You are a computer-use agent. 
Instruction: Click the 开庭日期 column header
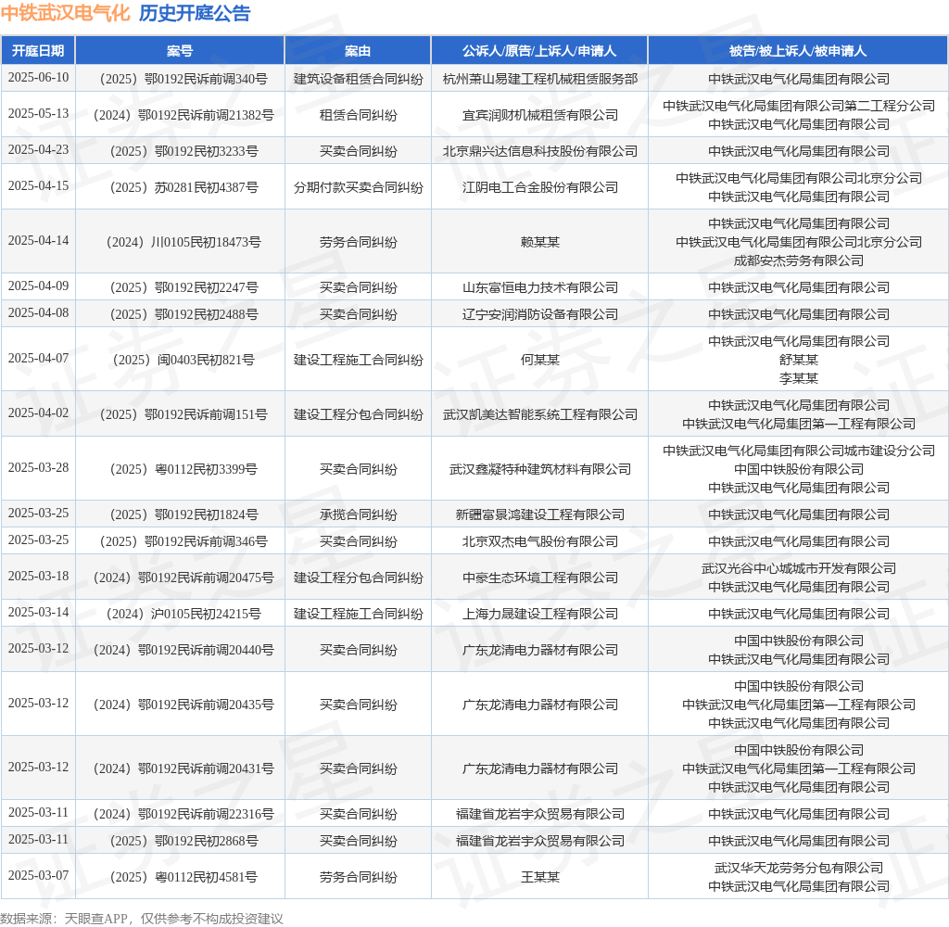(38, 51)
